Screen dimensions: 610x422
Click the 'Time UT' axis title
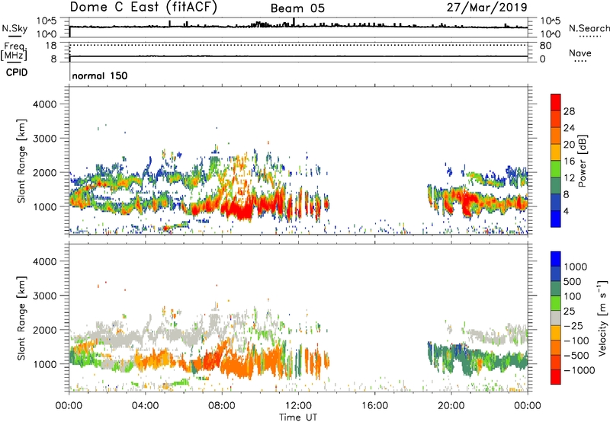(x=298, y=417)
